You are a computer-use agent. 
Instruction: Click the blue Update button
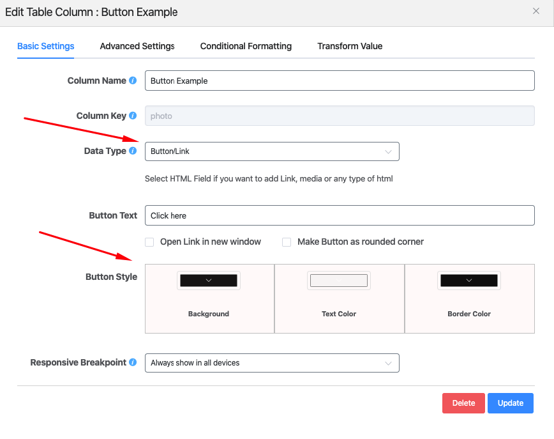tap(510, 403)
